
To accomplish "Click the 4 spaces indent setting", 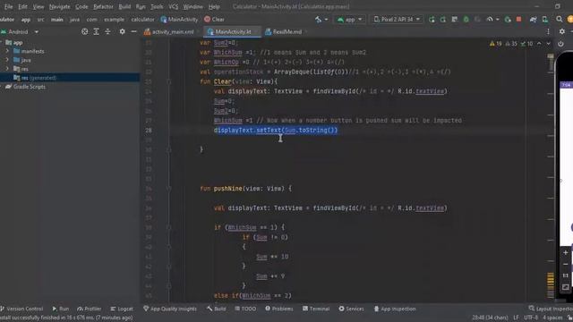I will (x=552, y=318).
